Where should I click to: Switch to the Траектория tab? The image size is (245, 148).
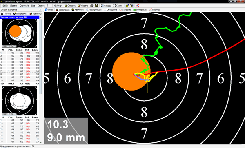[x=62, y=10]
